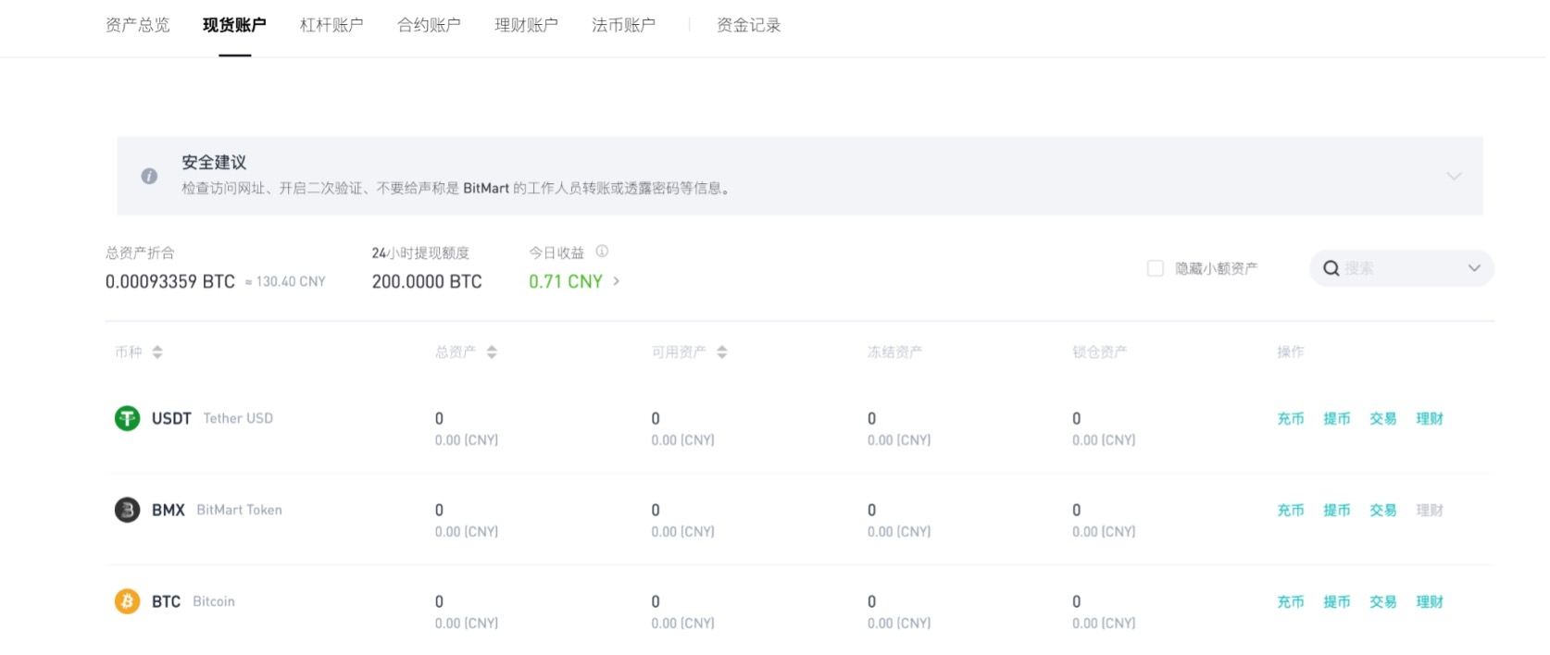Open today's earnings 0.71 CNY arrow
The height and width of the screenshot is (655, 1550).
(x=617, y=281)
